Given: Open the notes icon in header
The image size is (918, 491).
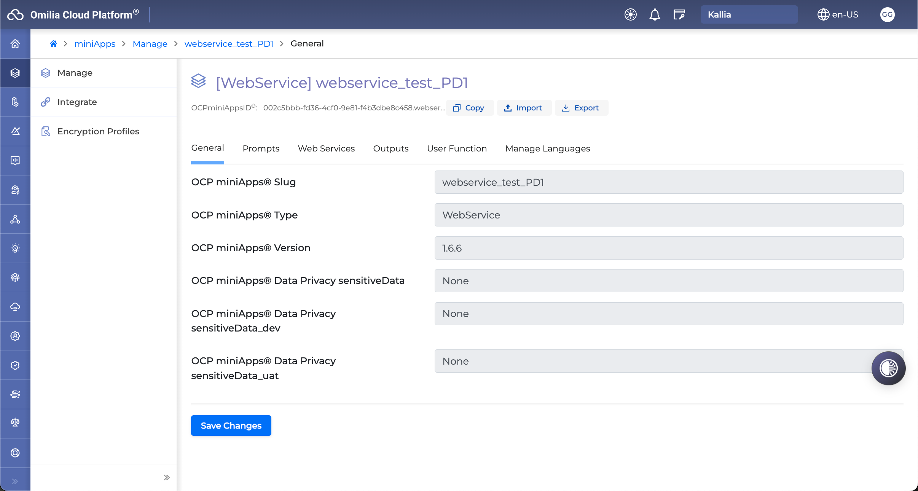Looking at the screenshot, I should 679,15.
